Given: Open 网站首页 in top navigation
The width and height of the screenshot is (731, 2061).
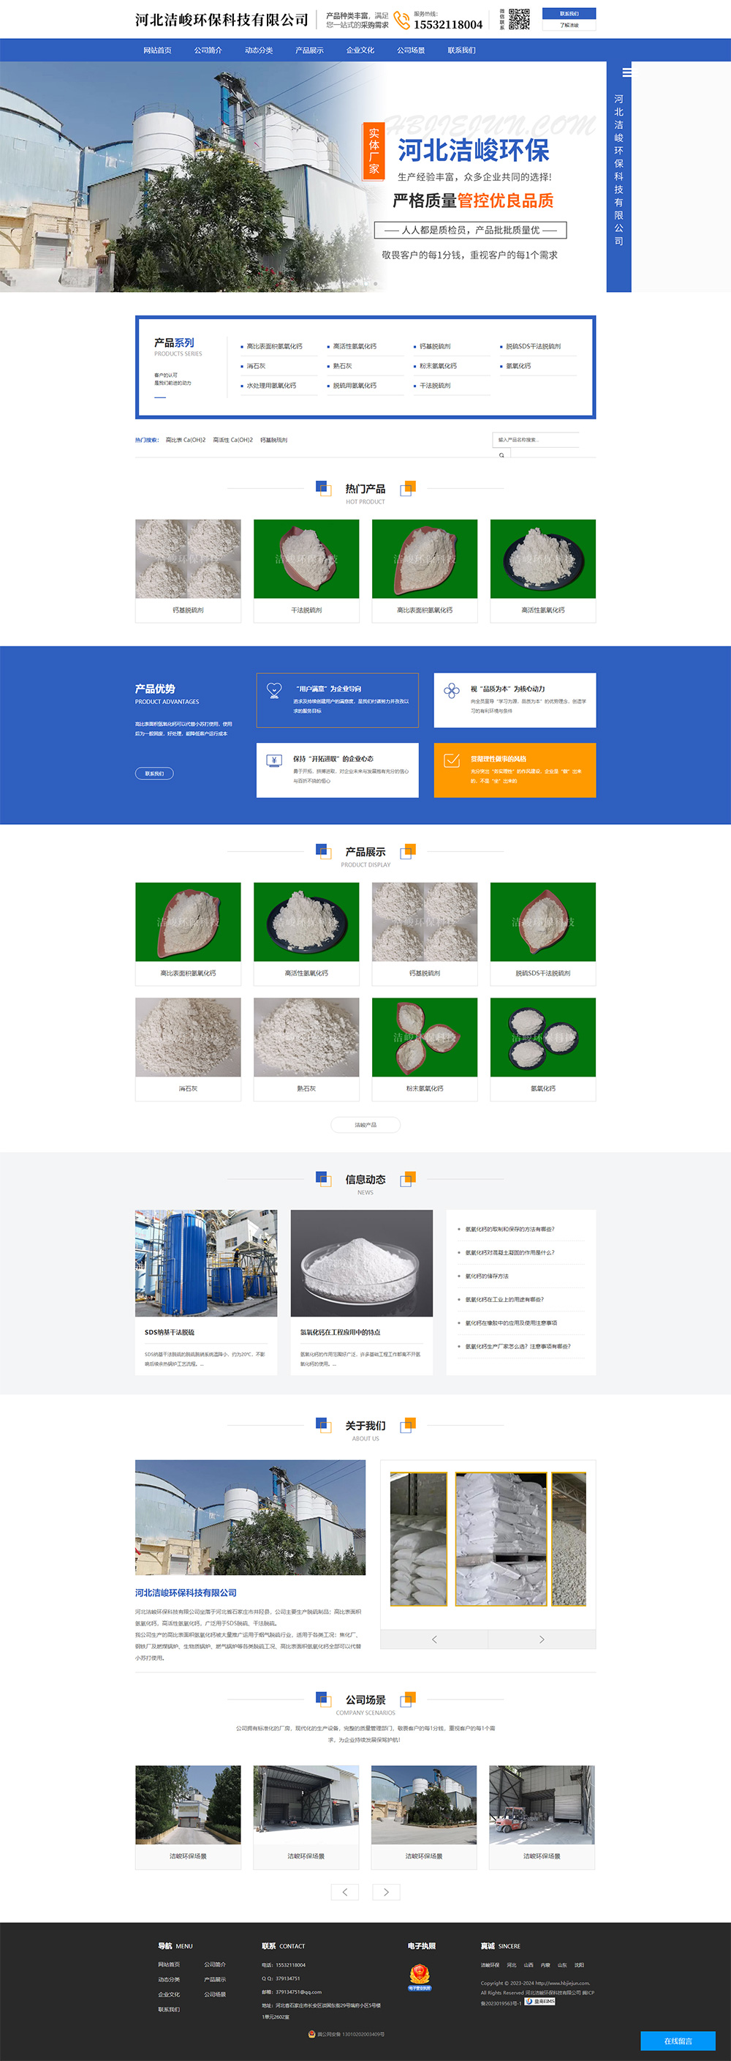Looking at the screenshot, I should (157, 51).
